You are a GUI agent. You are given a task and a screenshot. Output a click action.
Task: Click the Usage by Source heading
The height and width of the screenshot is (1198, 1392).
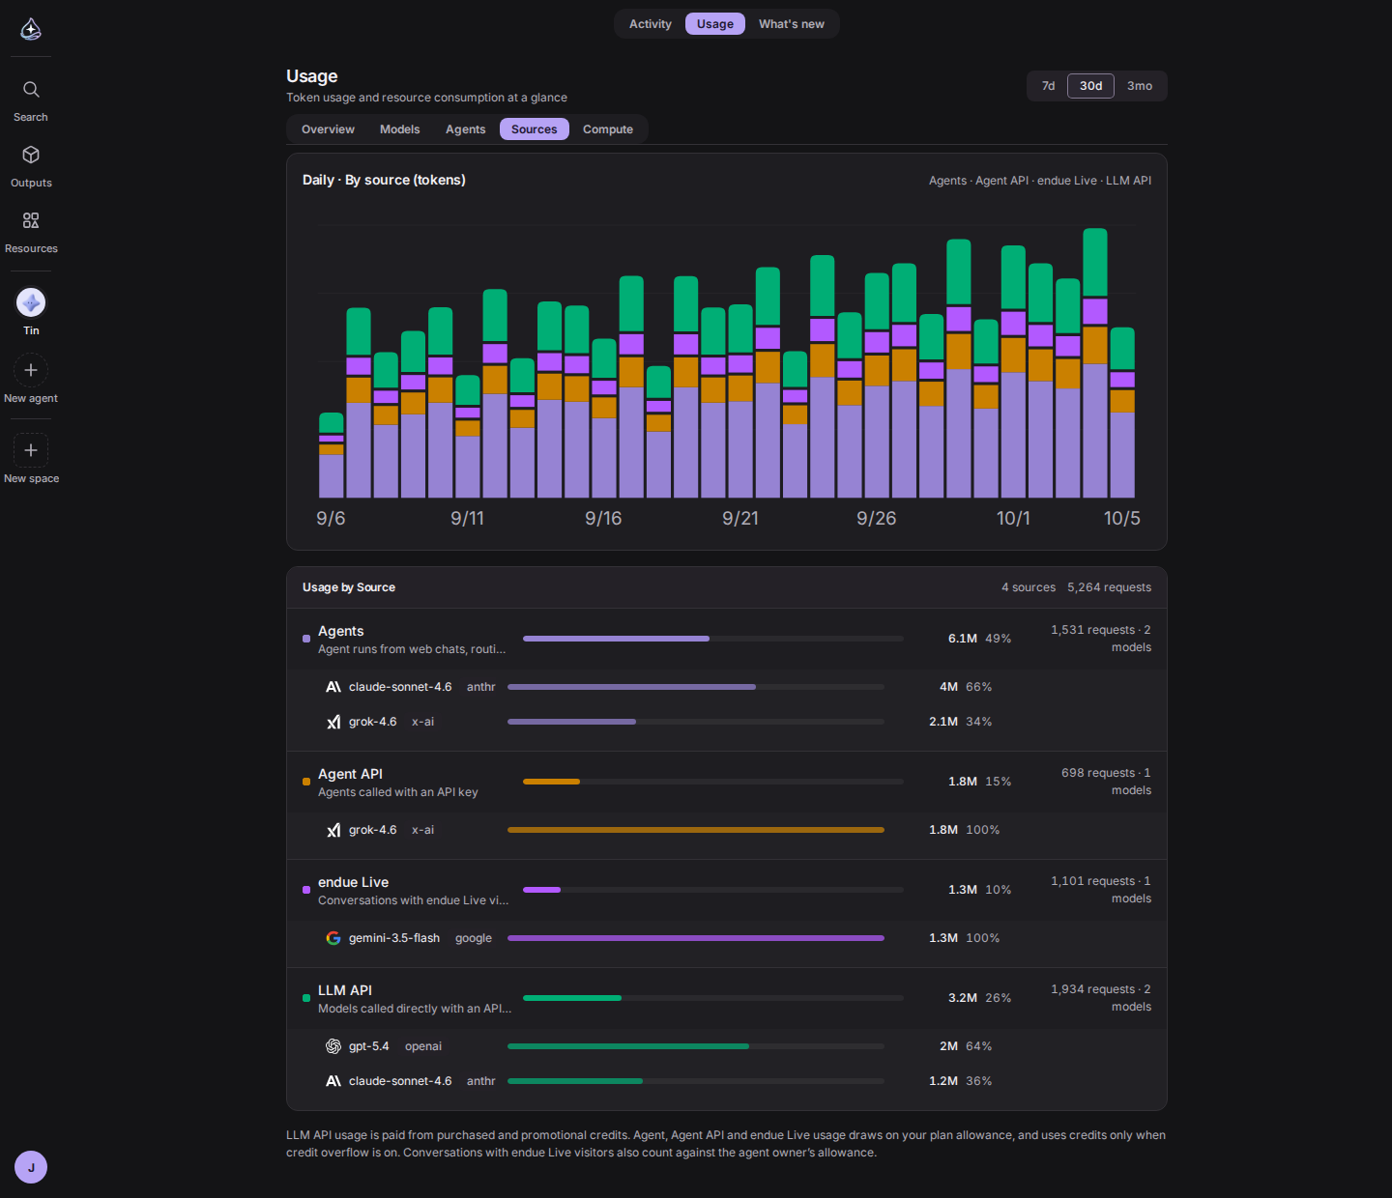click(349, 587)
